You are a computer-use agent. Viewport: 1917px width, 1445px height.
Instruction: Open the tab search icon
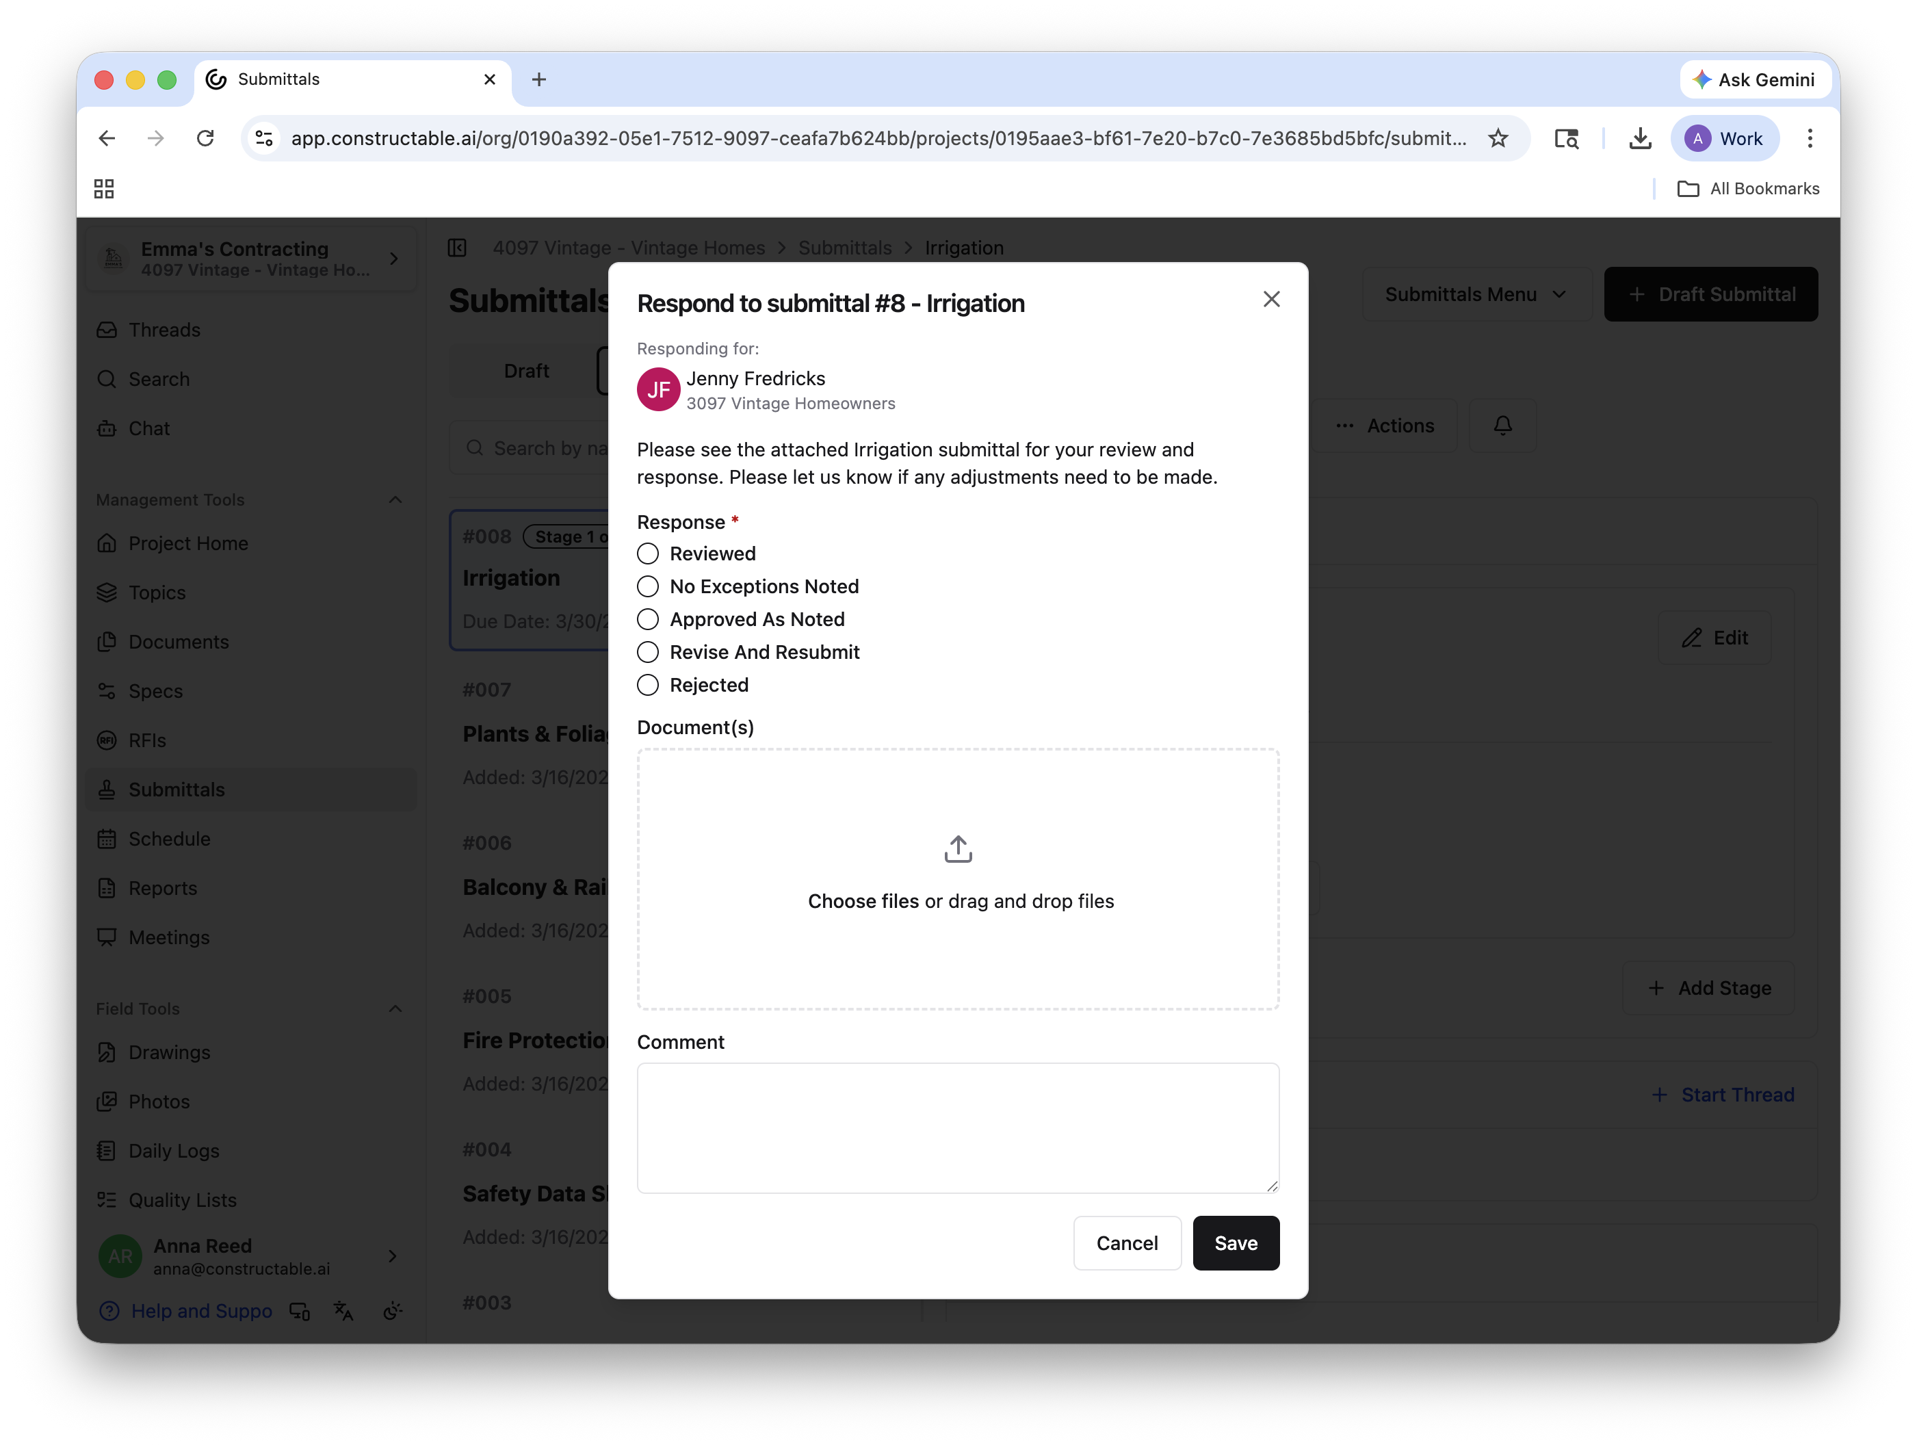click(x=1566, y=139)
